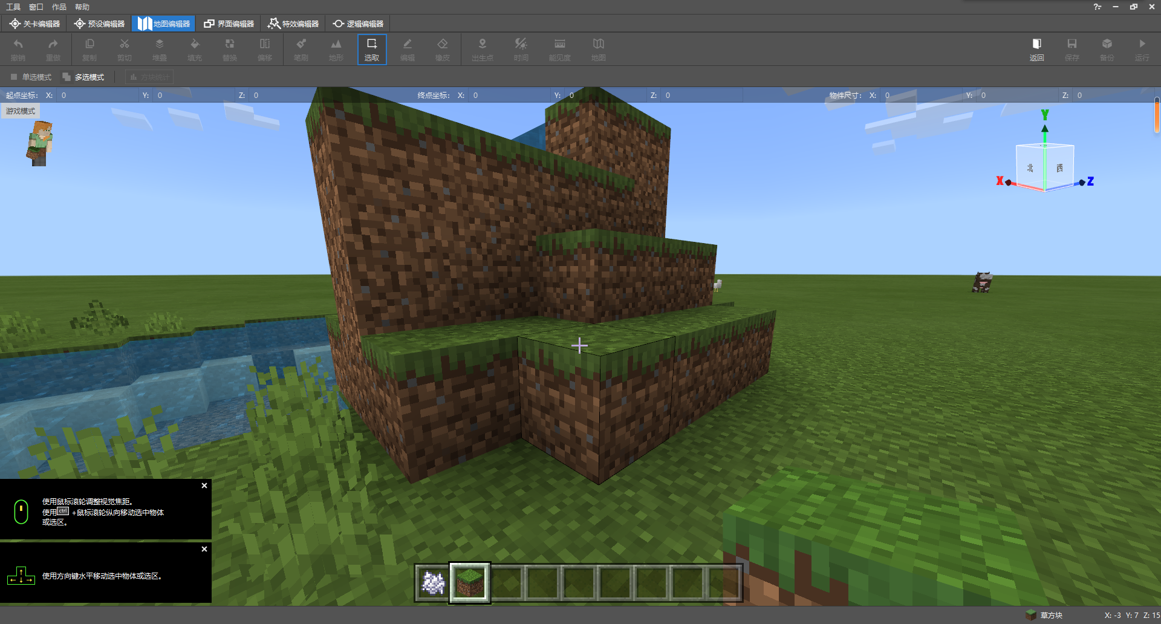Image resolution: width=1161 pixels, height=624 pixels.
Task: Click the end coordinate Z field
Action: click(x=701, y=96)
